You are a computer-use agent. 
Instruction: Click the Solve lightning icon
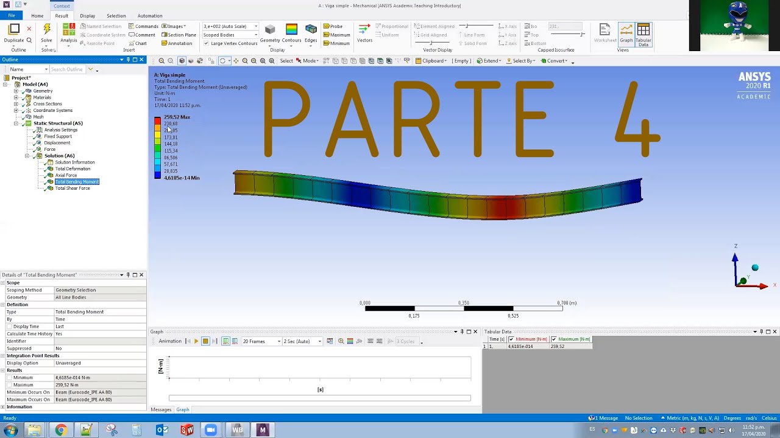46,29
